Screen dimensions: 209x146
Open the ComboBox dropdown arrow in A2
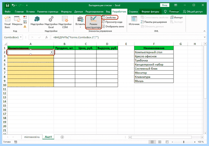[52, 52]
